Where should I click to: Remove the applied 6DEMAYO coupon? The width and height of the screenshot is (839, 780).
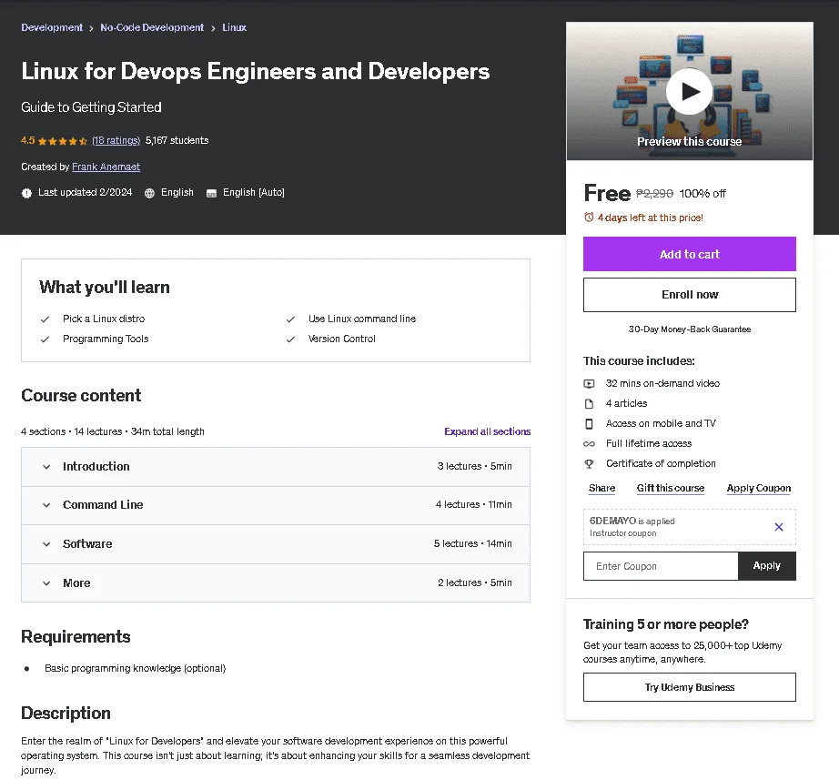[779, 527]
